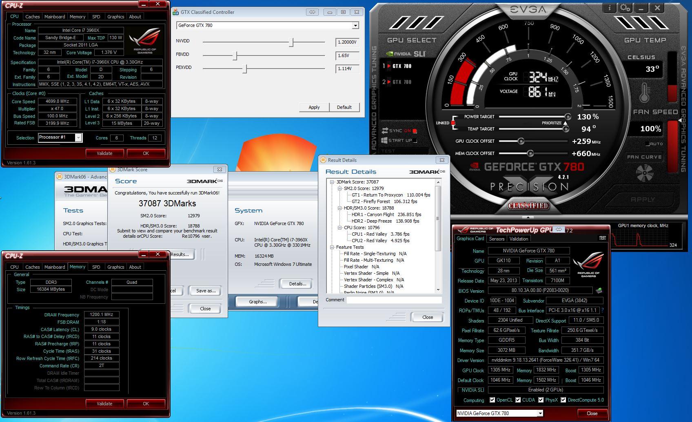Click the GPU-Z Close button
Screen dimensions: 692x422
[592, 413]
